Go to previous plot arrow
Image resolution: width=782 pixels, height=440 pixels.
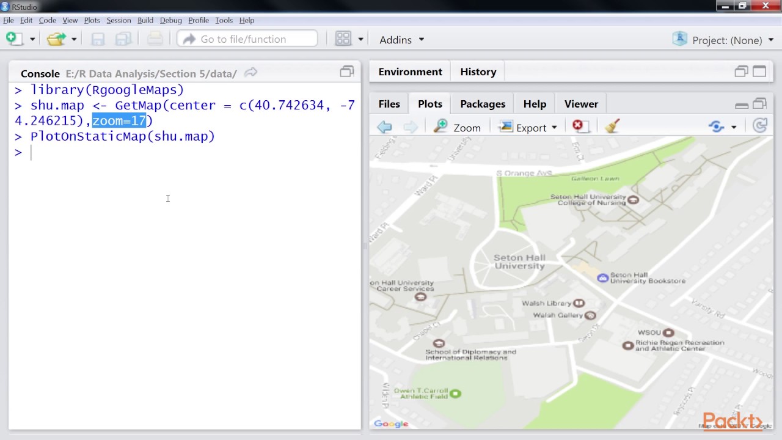point(384,127)
